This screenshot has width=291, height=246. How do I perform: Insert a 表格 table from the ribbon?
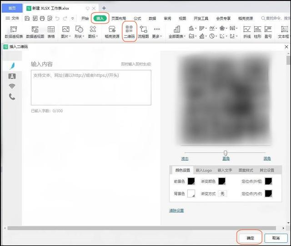click(51, 32)
